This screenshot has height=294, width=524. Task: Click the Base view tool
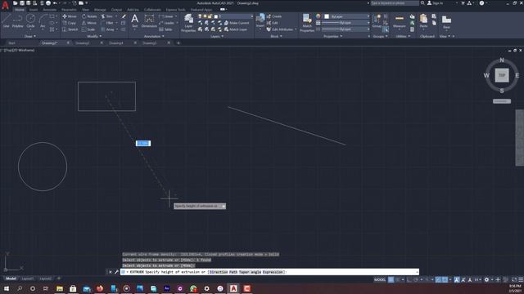pos(446,21)
